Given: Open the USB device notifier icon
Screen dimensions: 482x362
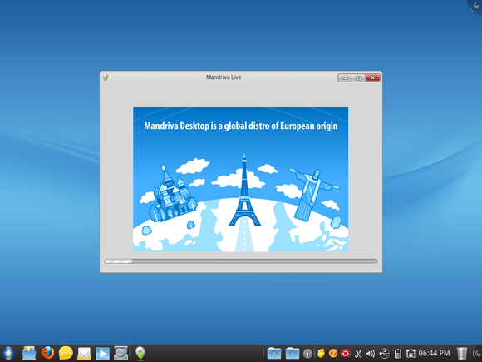Looking at the screenshot, I should [384, 354].
